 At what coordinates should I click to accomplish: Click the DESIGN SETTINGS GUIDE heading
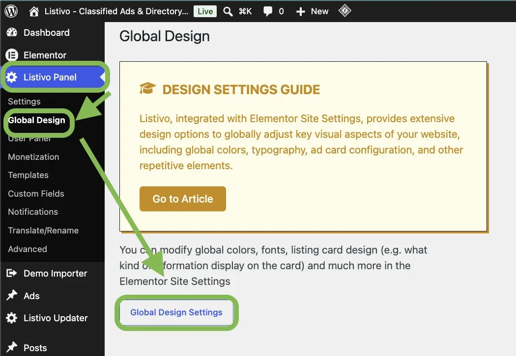click(241, 90)
